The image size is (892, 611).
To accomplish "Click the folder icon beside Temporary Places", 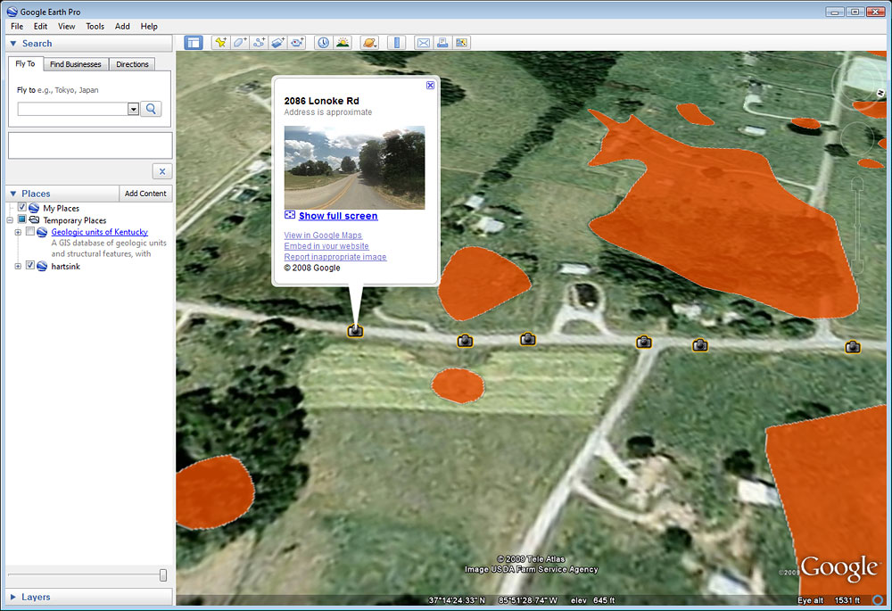I will tap(34, 220).
